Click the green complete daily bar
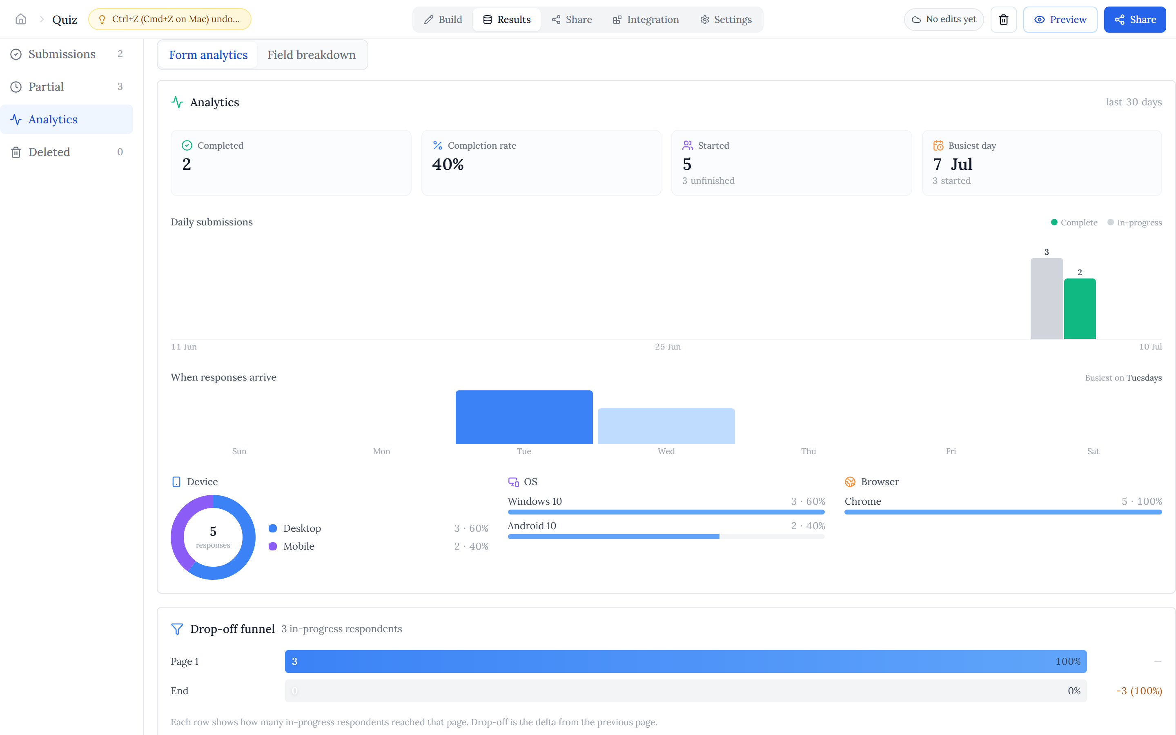 point(1080,309)
